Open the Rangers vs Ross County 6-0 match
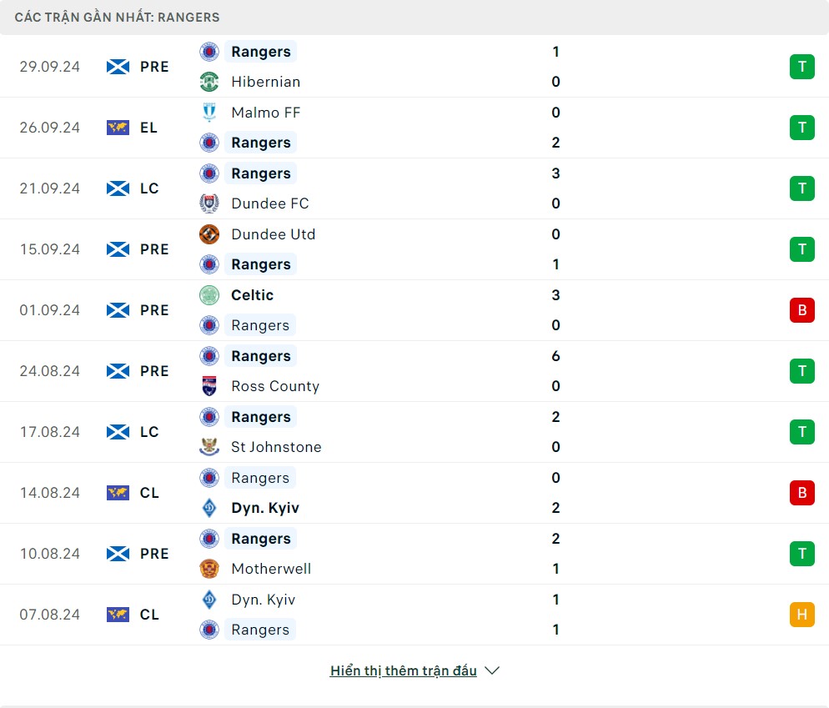829x708 pixels. (x=417, y=371)
